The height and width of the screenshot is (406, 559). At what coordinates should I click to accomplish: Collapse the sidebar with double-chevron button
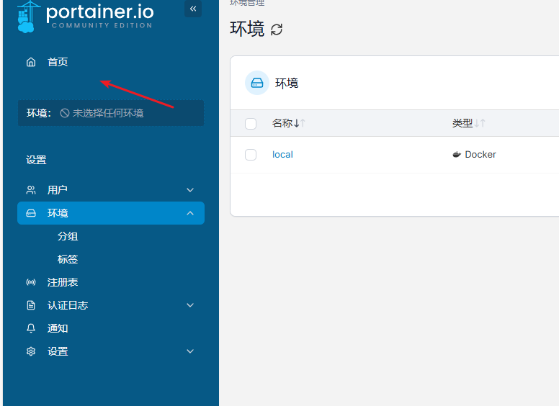click(193, 9)
